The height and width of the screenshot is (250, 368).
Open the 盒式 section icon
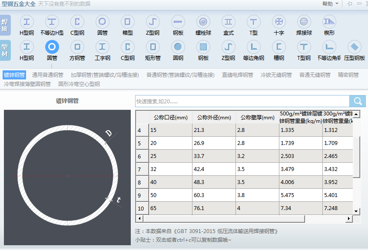(229, 22)
